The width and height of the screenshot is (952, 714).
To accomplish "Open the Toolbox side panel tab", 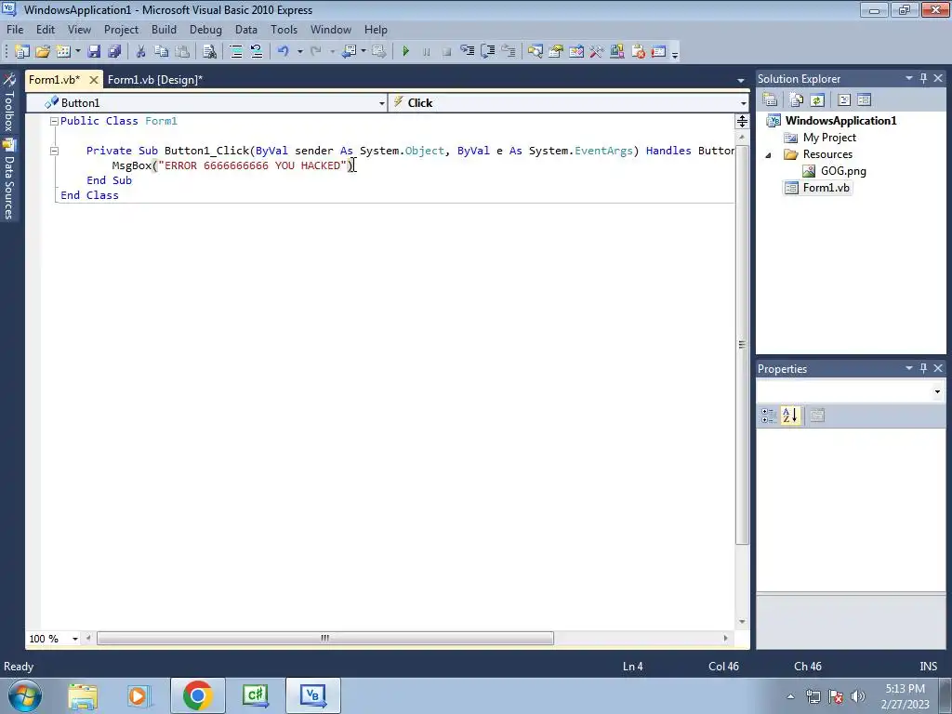I will [x=8, y=103].
